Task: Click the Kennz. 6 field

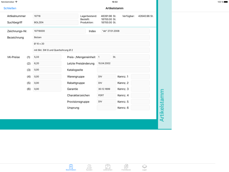Action: click(140, 108)
